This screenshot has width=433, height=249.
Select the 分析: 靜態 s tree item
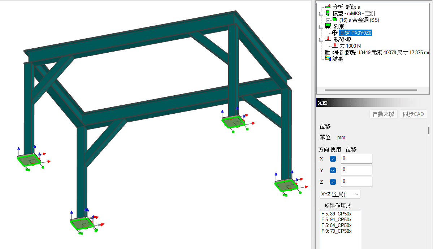346,6
